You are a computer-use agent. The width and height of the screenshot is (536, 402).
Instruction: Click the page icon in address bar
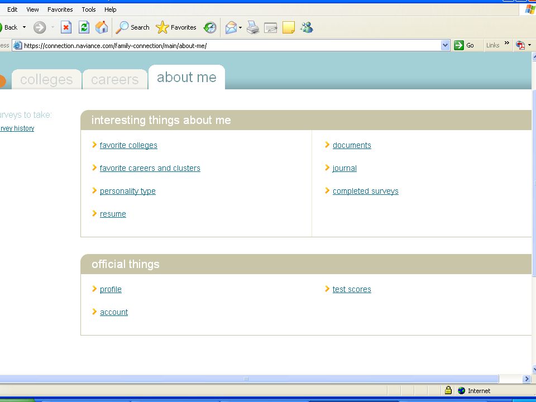(18, 45)
